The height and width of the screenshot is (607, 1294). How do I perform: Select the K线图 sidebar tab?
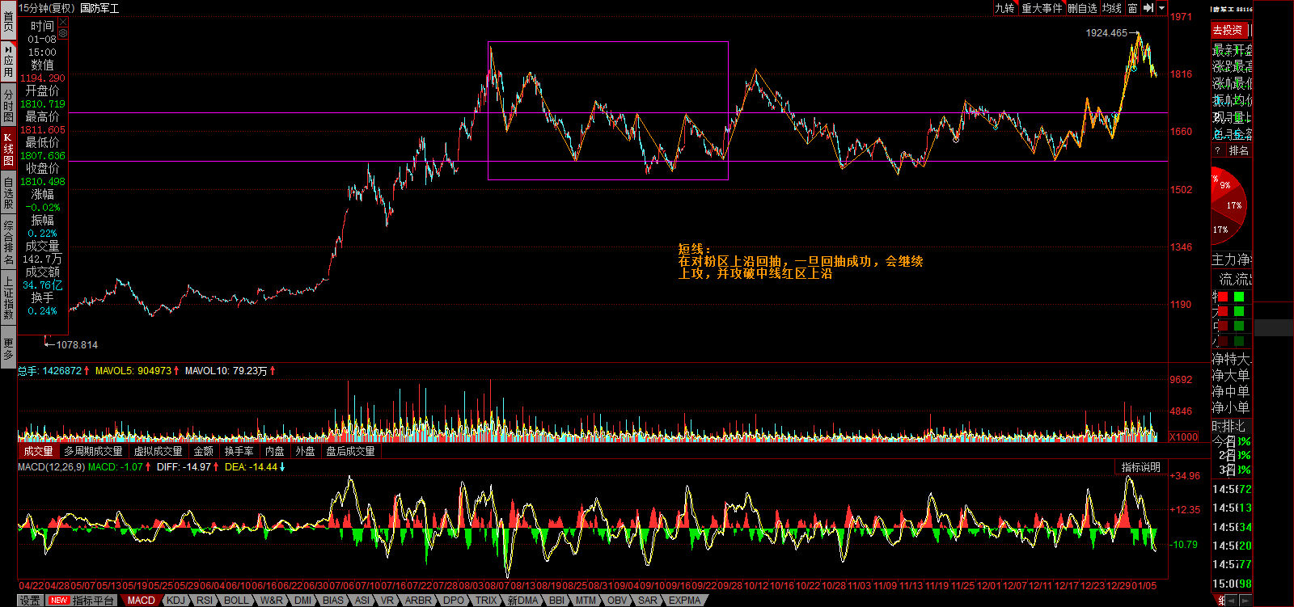point(8,150)
